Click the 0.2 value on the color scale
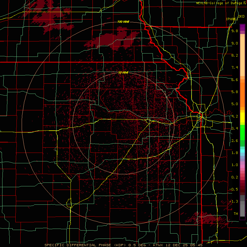Image resolution: width=247 pixels, height=247 pixels. pos(235,177)
